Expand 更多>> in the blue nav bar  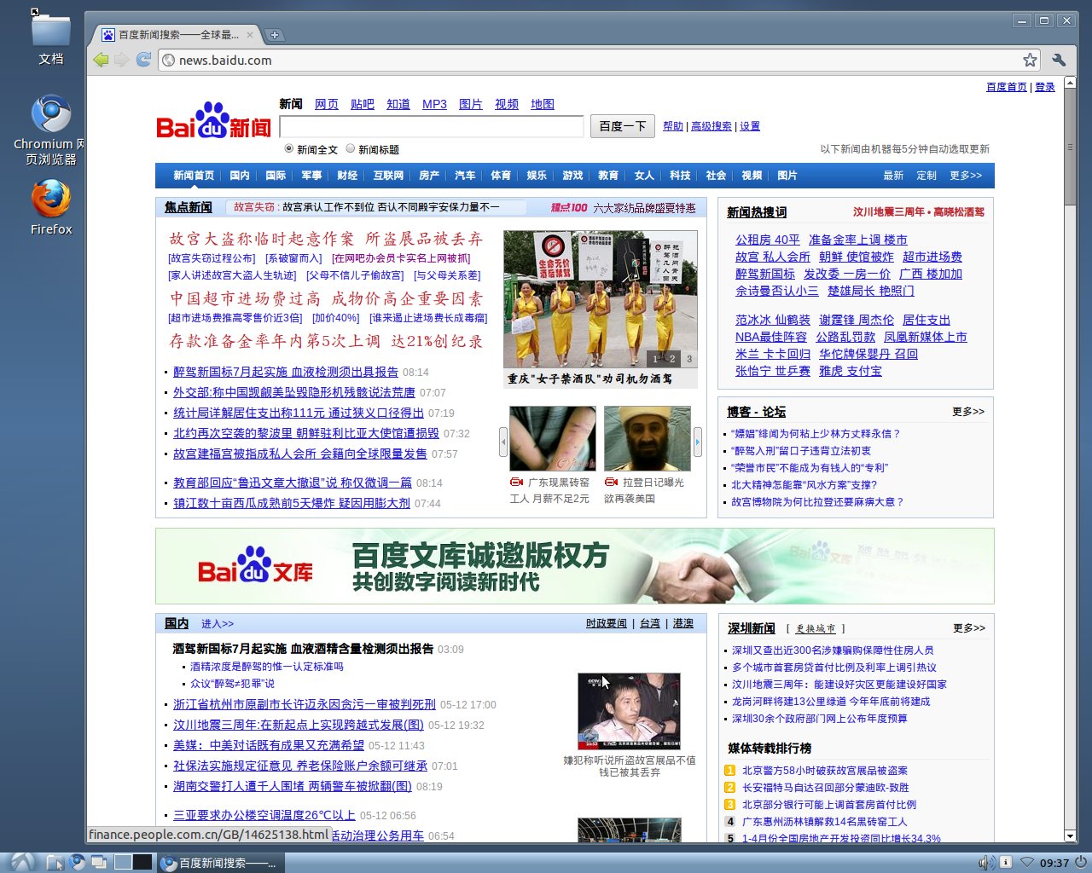click(x=966, y=176)
